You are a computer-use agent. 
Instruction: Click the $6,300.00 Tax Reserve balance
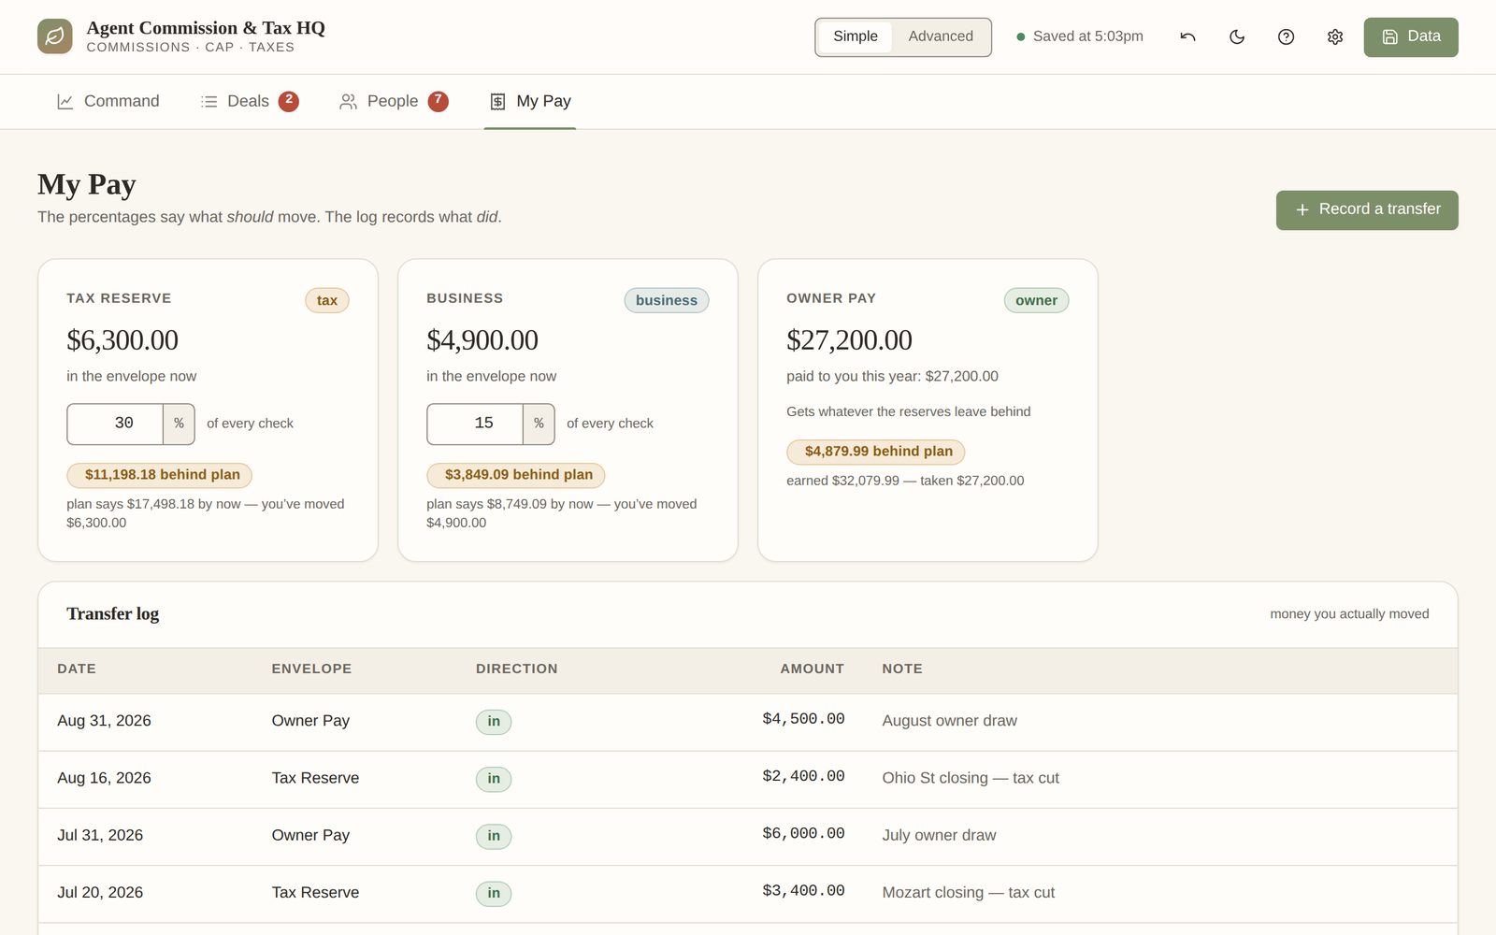pos(122,340)
